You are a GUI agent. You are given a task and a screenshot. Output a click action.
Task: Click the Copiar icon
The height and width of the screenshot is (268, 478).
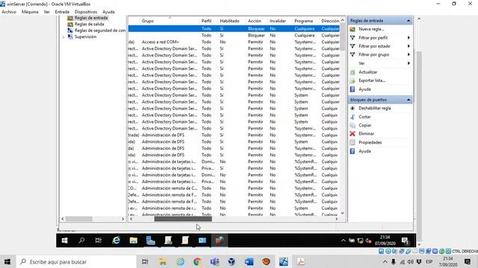point(353,125)
